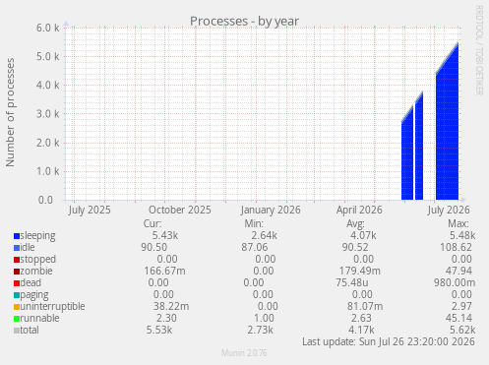Viewport: 489px width, 365px height.
Task: Select the 'dead' legend label
Action: (x=31, y=282)
